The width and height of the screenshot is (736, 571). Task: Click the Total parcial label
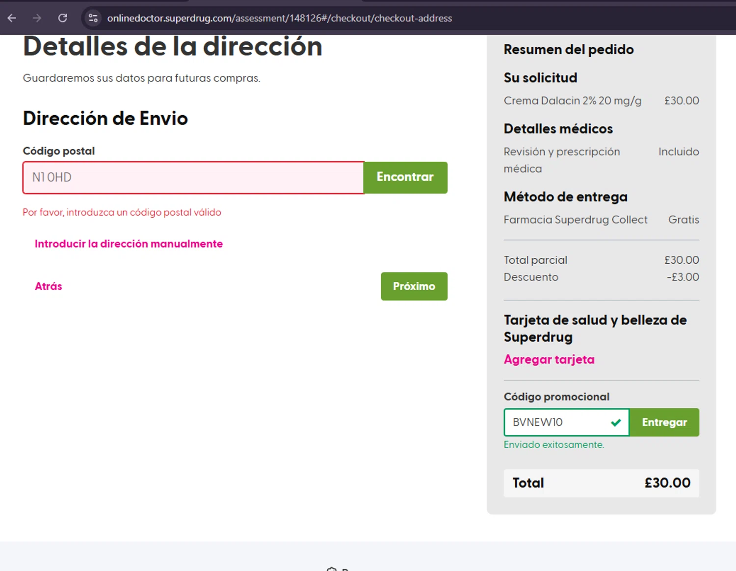tap(535, 260)
